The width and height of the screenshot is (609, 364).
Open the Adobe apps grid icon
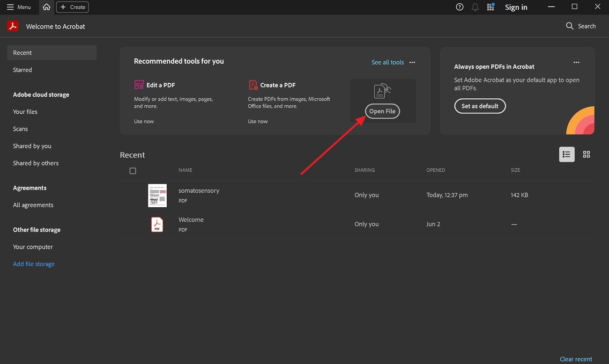coord(490,7)
